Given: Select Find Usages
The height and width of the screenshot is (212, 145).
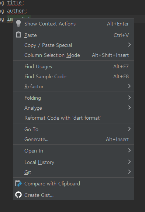Looking at the screenshot, I should coord(73,66).
